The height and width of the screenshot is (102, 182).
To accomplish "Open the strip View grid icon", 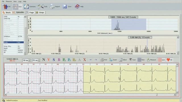I will (x=141, y=60).
